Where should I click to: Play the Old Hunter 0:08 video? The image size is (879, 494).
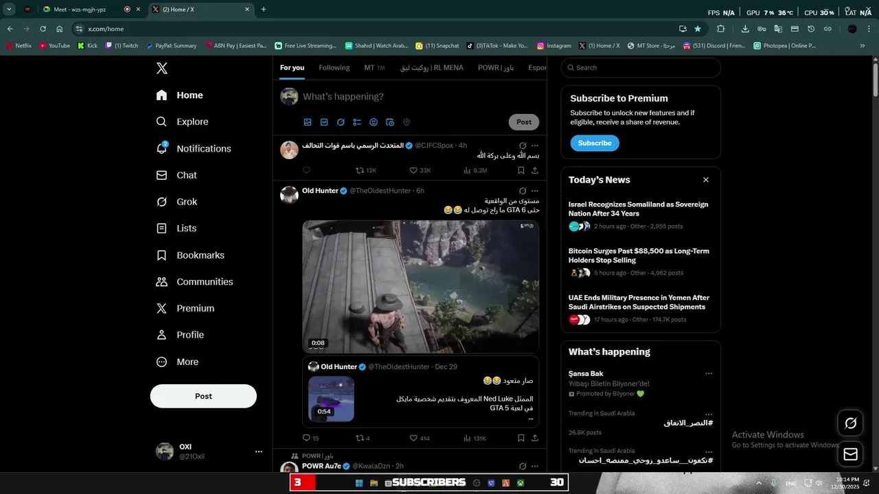[420, 286]
